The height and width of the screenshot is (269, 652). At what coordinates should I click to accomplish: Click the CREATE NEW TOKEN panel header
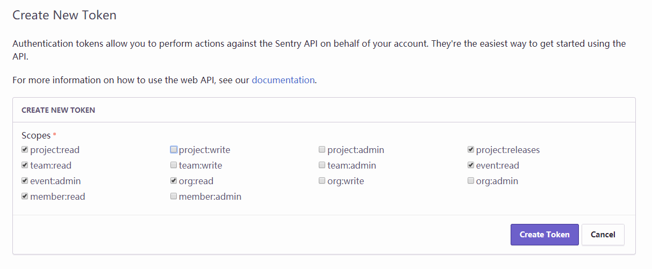pyautogui.click(x=58, y=110)
